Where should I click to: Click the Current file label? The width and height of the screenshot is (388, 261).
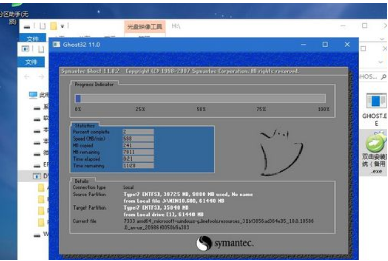tap(84, 221)
